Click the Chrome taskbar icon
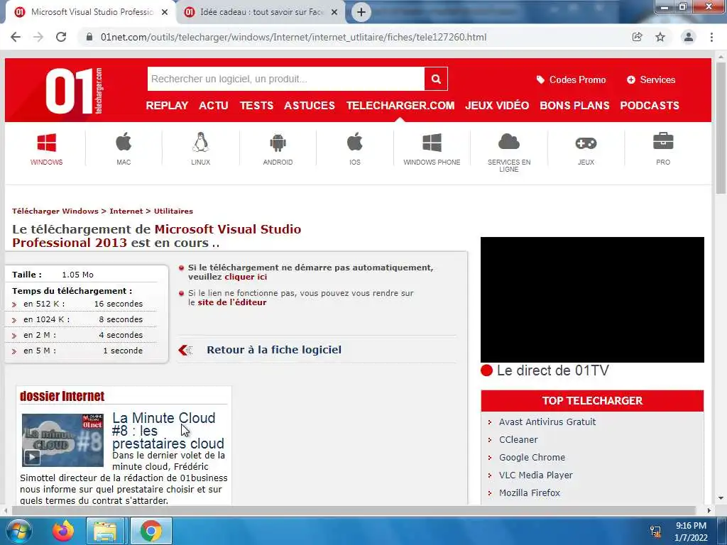The image size is (727, 545). click(x=151, y=531)
